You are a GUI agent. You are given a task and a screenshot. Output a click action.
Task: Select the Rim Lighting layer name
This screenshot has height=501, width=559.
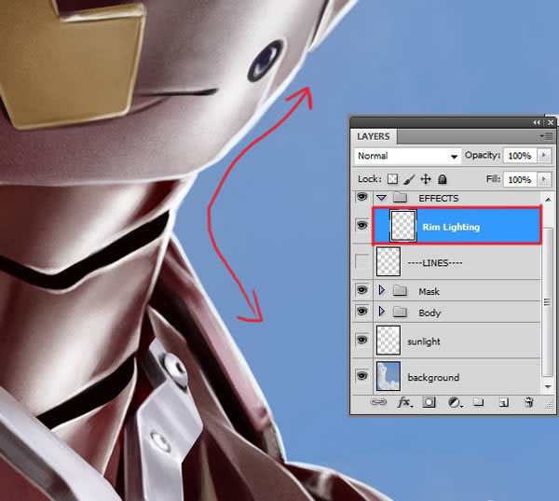tap(451, 227)
